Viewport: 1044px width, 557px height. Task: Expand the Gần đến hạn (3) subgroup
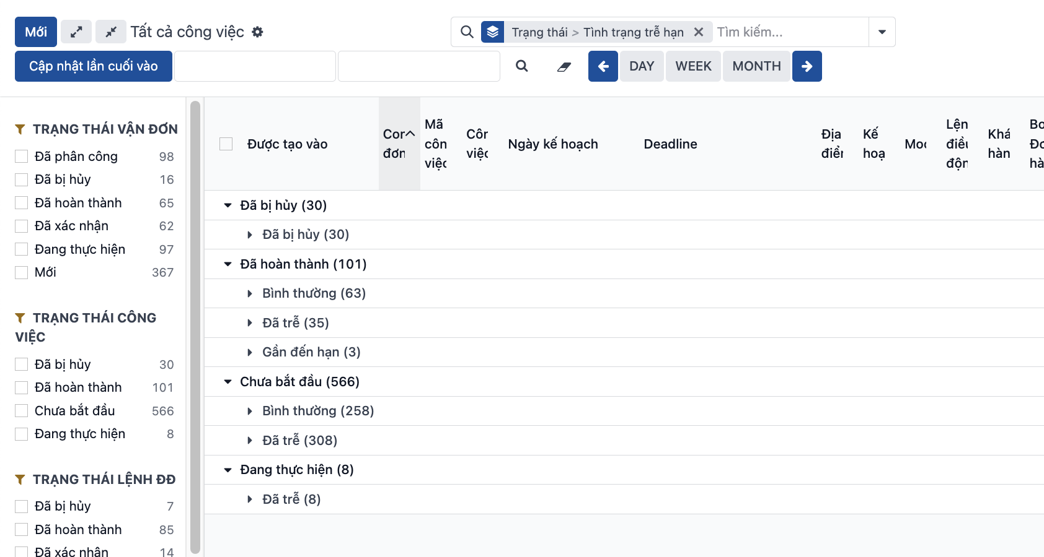click(x=250, y=352)
